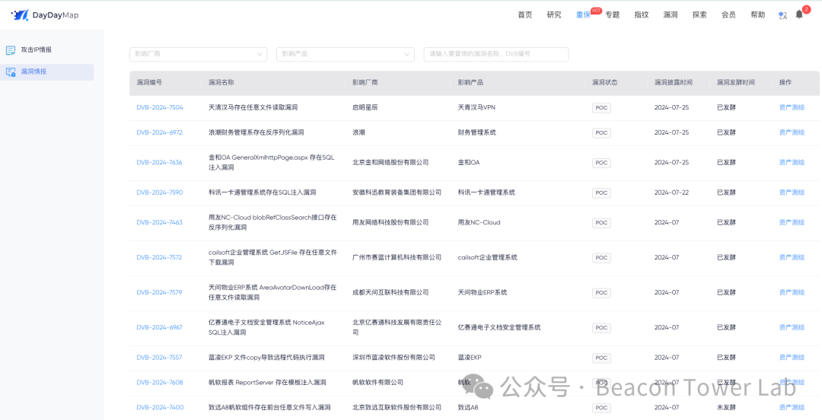The image size is (822, 420).
Task: Click the 漏洞情报 sidebar icon
Action: coord(11,72)
